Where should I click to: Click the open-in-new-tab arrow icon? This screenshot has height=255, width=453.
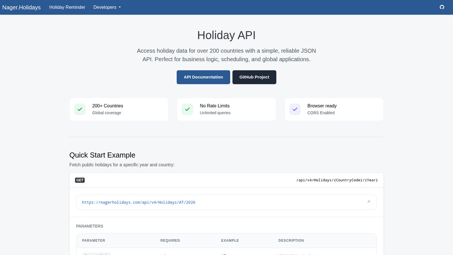[368, 202]
